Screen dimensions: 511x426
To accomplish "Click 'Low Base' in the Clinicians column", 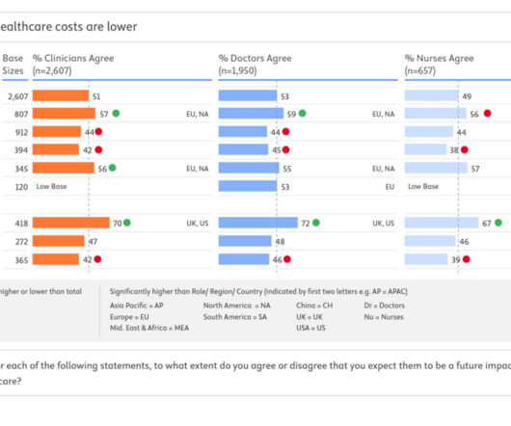I will click(51, 187).
